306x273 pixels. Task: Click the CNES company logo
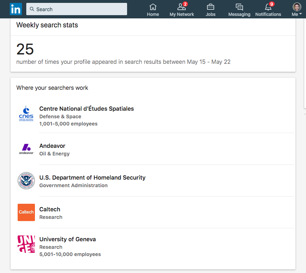pos(26,114)
